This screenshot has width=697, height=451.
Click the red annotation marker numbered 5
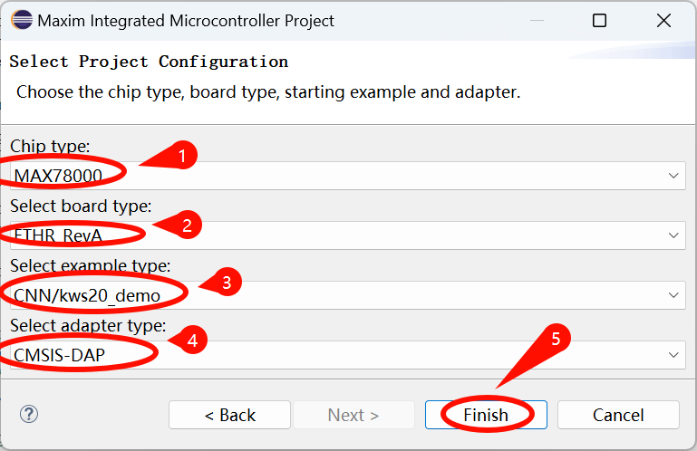click(556, 339)
